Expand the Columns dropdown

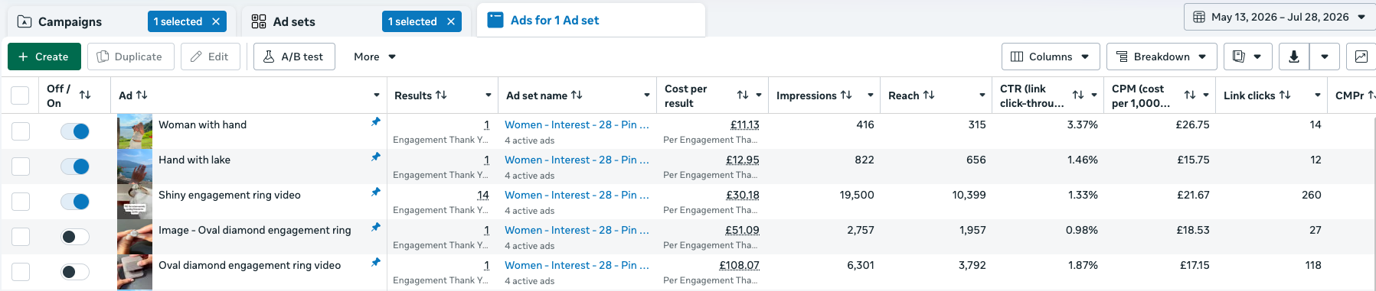[x=1051, y=57]
